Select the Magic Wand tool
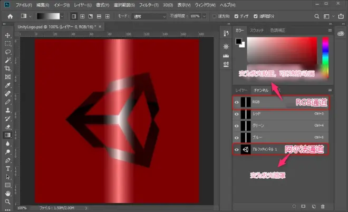 pyautogui.click(x=8, y=60)
